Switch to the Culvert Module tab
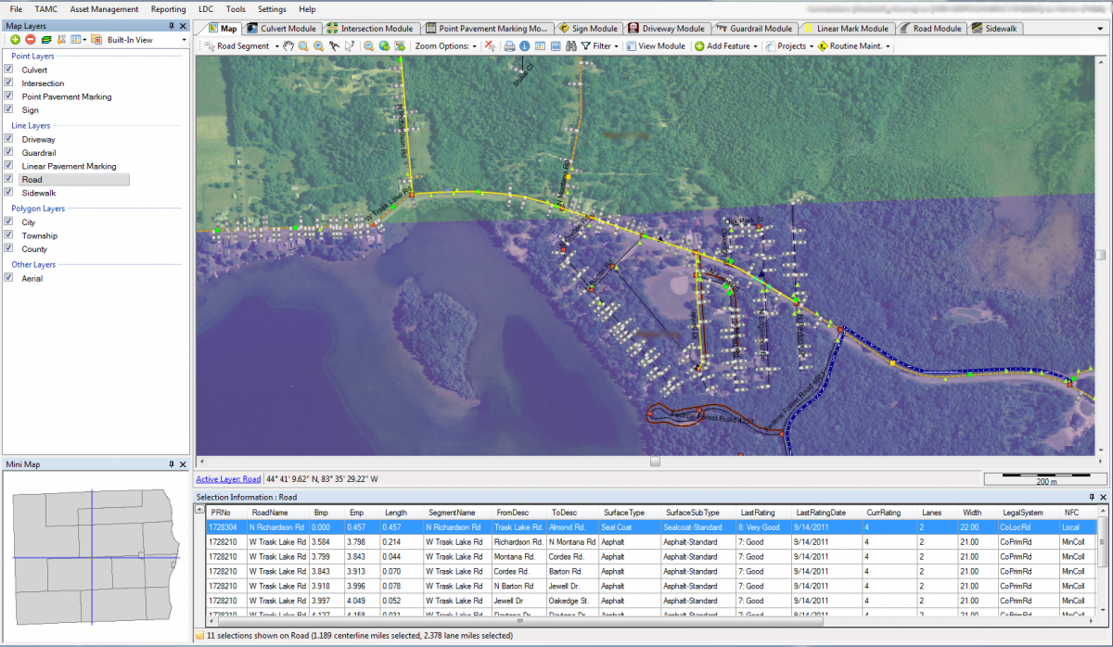 (x=281, y=29)
